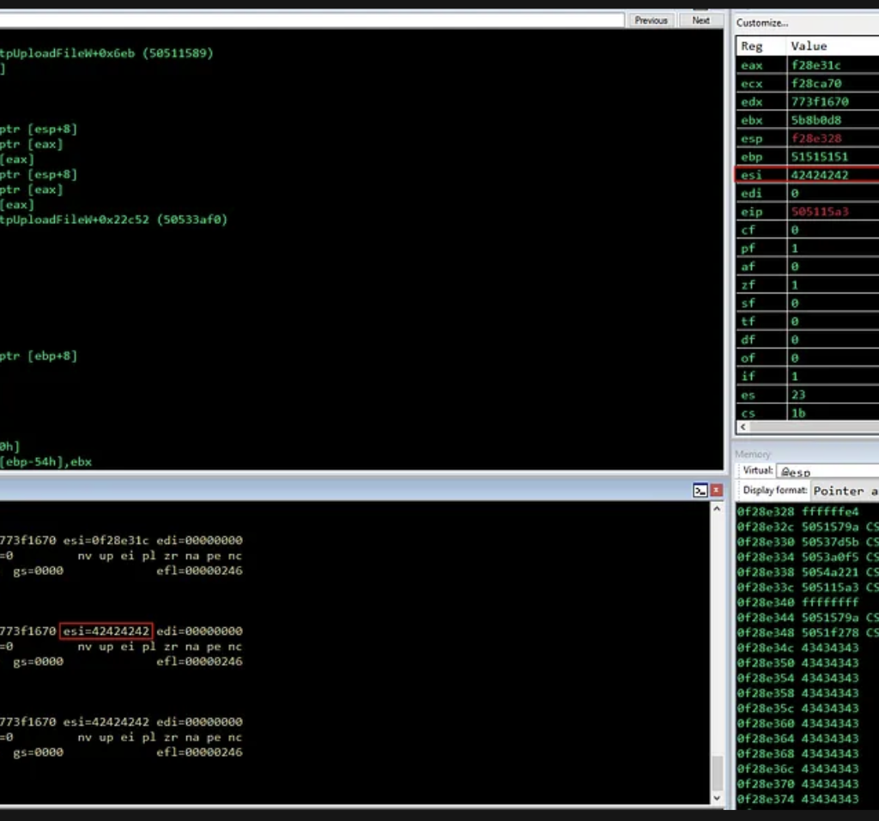
Task: Select the esi register value 42424242
Action: (820, 175)
